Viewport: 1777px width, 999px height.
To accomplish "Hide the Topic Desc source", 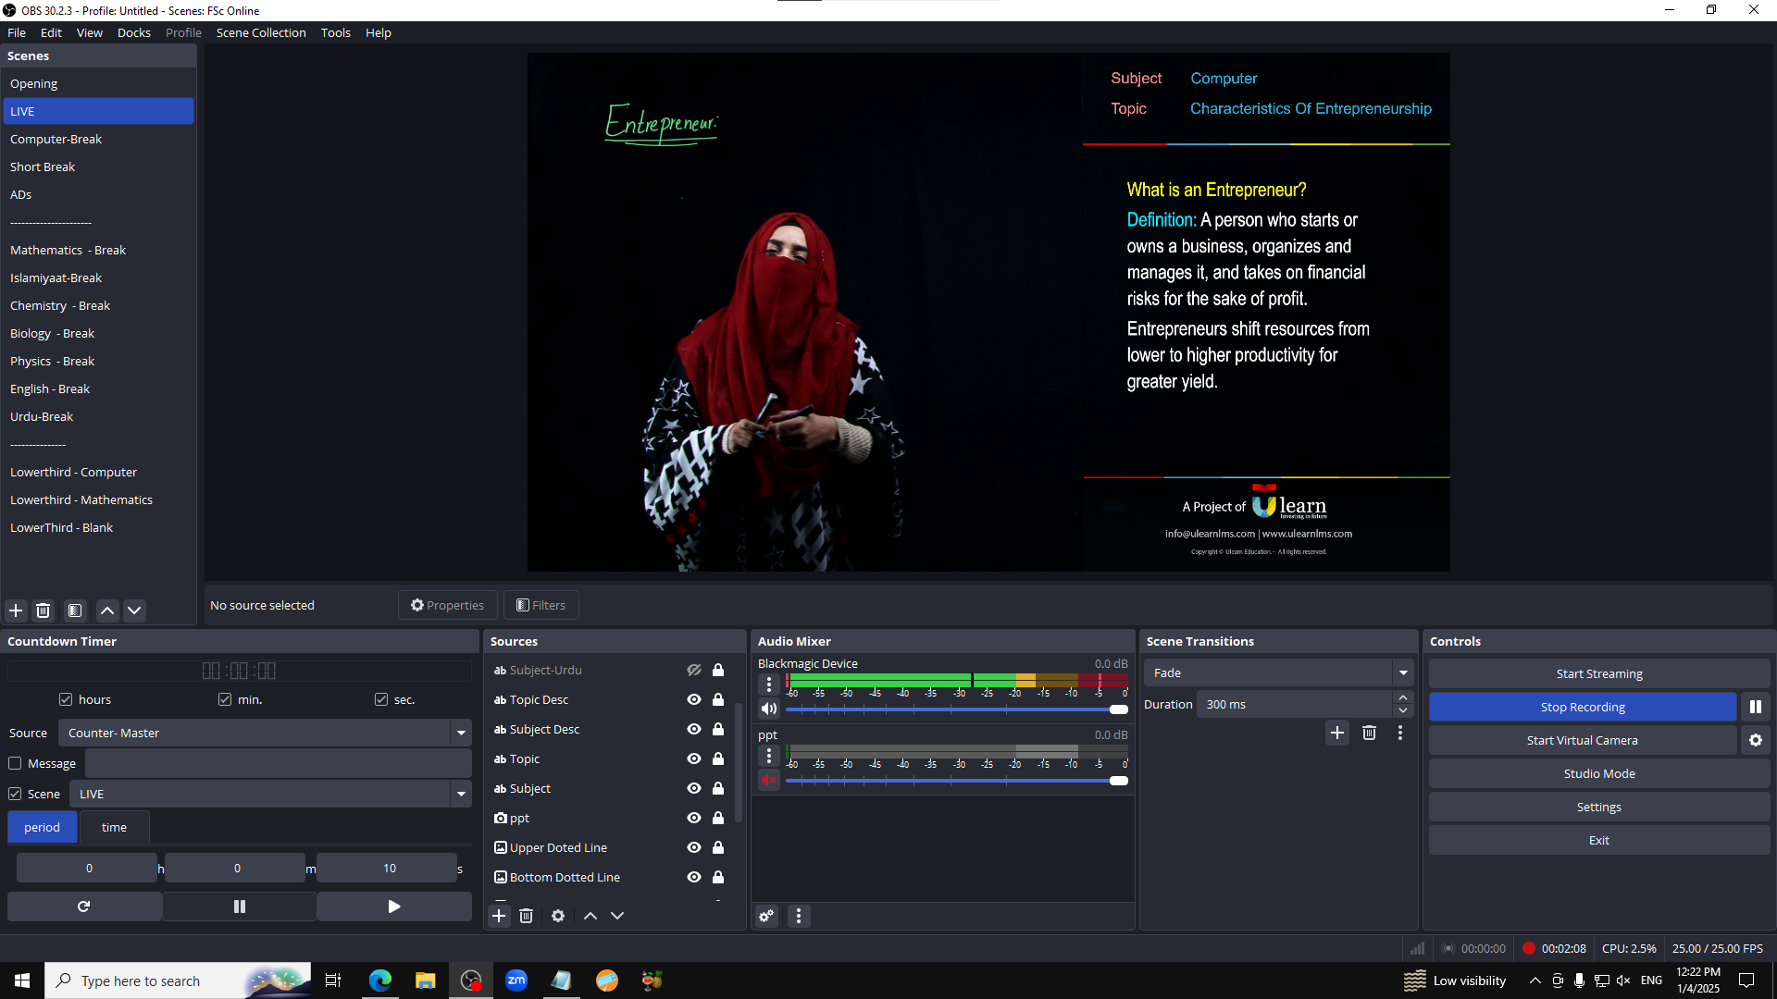I will (x=694, y=699).
